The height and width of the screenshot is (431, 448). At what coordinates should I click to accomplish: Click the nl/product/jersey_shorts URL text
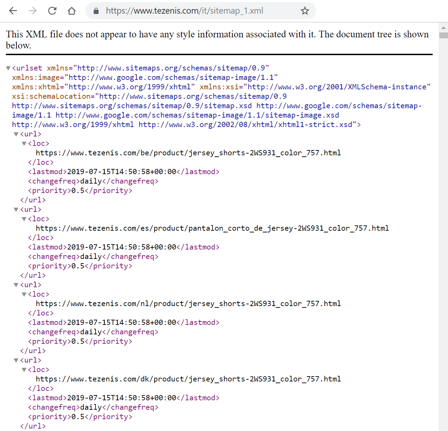point(188,304)
